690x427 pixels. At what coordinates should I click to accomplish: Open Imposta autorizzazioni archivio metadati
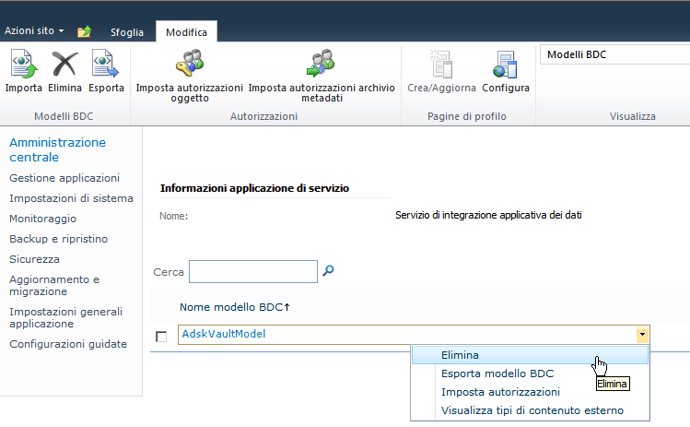(321, 76)
